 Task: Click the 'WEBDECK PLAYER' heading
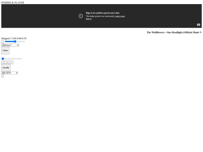click(13, 3)
